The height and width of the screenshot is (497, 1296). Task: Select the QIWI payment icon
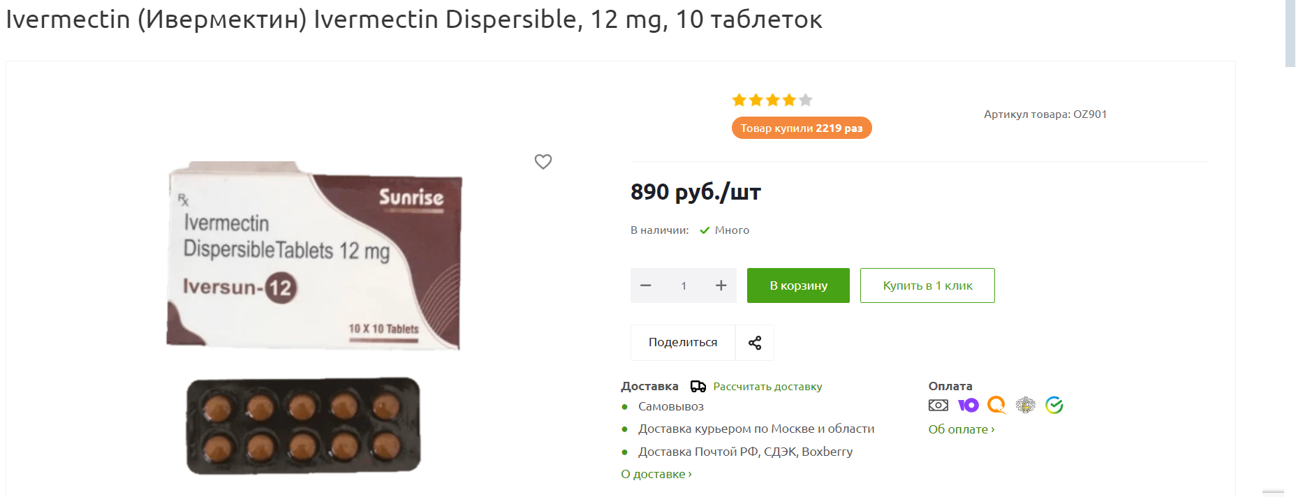(996, 405)
